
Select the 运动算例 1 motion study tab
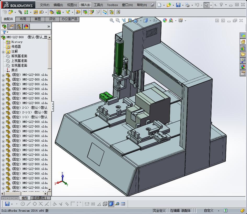pos(40,198)
